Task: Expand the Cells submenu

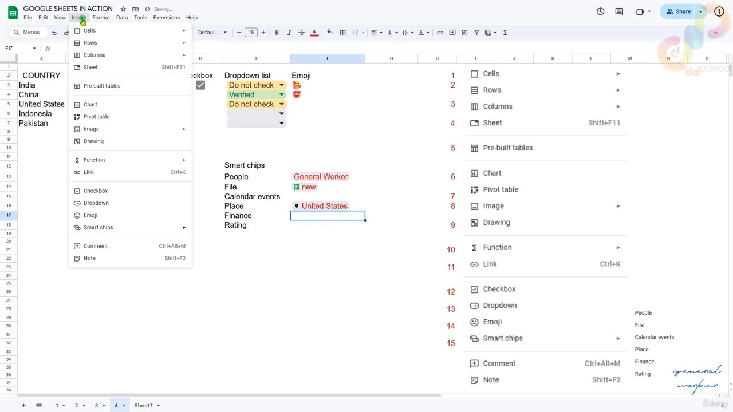Action: point(130,31)
